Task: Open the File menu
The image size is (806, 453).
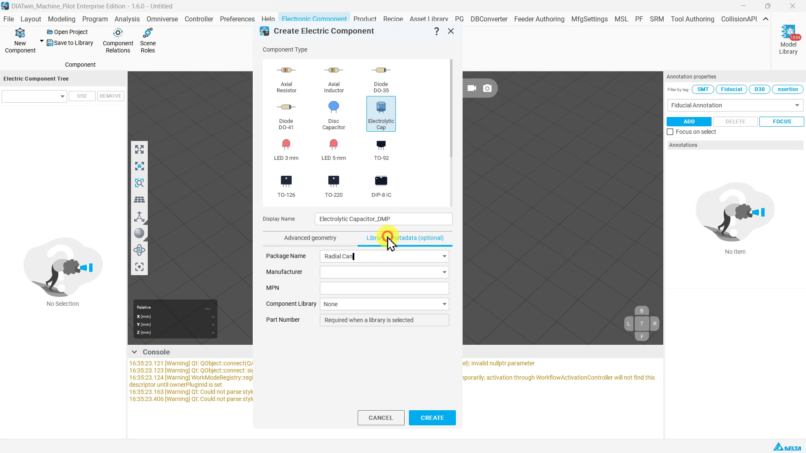Action: pos(8,19)
